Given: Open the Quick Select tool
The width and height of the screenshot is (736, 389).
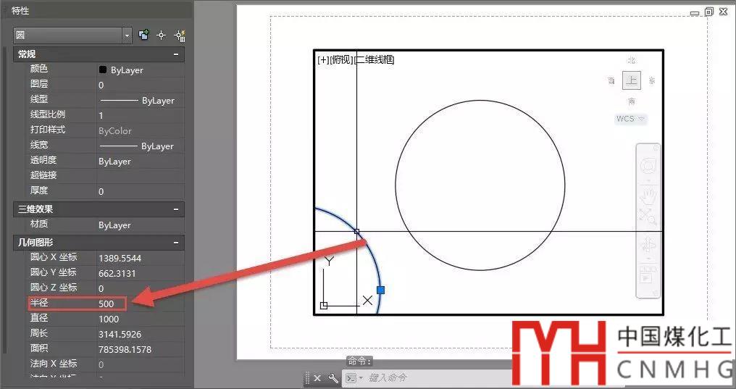Looking at the screenshot, I should click(180, 35).
